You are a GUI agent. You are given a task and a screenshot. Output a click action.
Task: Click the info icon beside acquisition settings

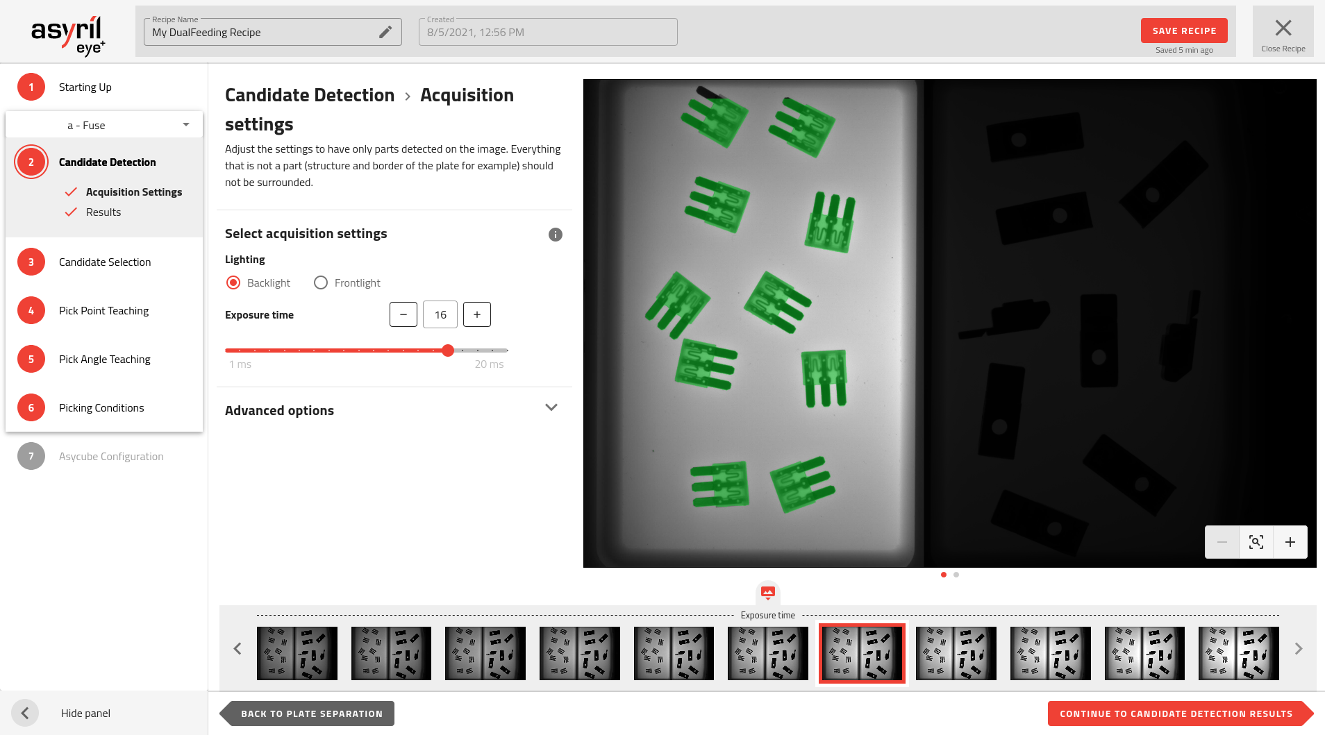pos(555,235)
